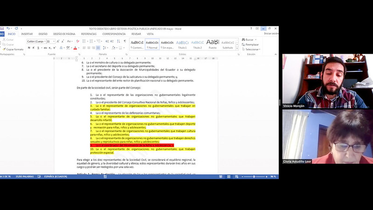Toggle superscript formatting
This screenshot has height=210, width=373.
tap(55, 48)
